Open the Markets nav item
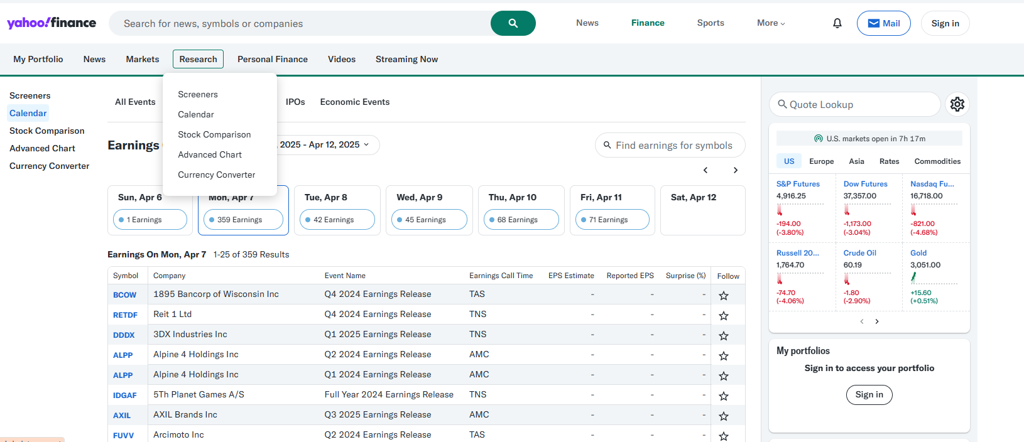This screenshot has height=442, width=1024. pos(143,59)
